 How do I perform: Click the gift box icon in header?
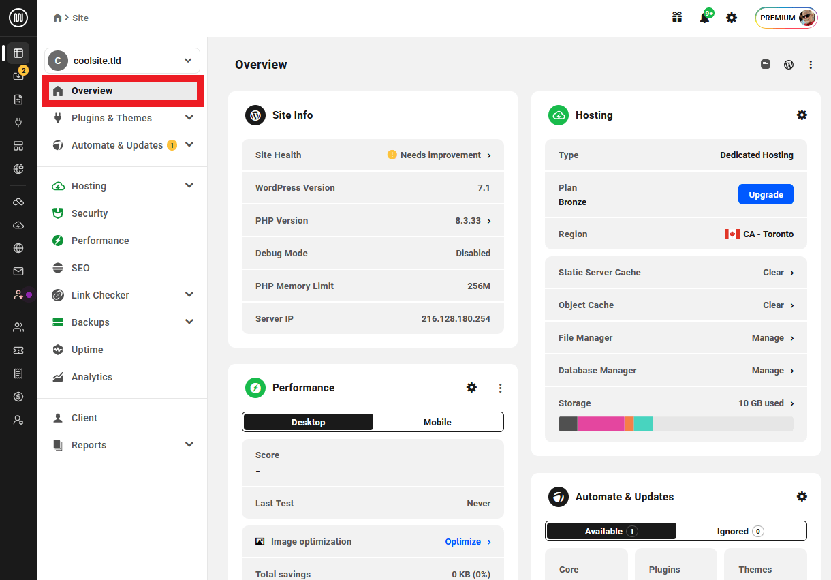point(677,18)
